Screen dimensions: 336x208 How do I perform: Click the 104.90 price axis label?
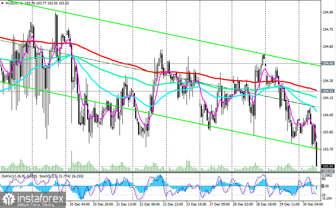pos(328,12)
